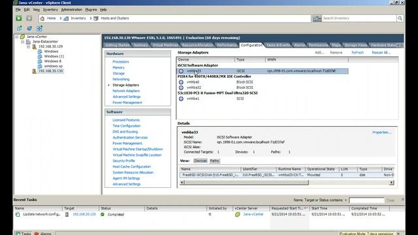This screenshot has width=418, height=235.
Task: Open the Plug-ins menu
Action: click(x=91, y=10)
